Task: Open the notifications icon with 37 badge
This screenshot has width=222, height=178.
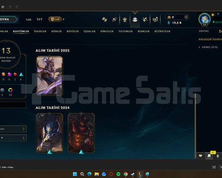Action: [209, 156]
